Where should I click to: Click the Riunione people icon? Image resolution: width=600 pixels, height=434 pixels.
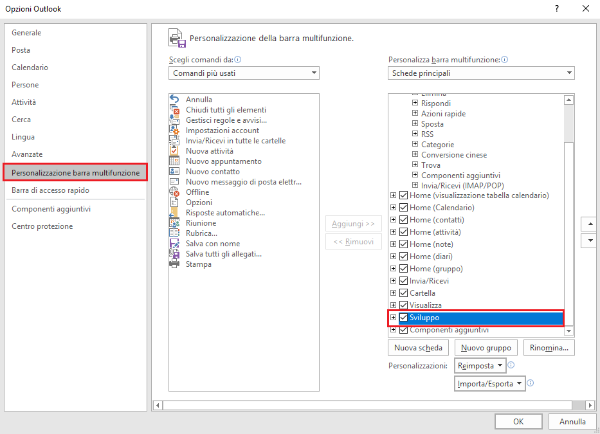tap(174, 222)
